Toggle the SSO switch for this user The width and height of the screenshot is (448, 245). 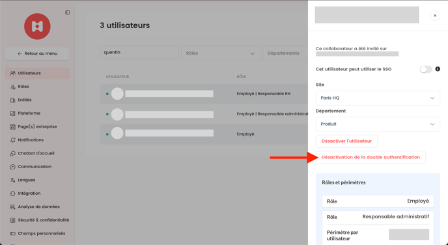tap(425, 69)
